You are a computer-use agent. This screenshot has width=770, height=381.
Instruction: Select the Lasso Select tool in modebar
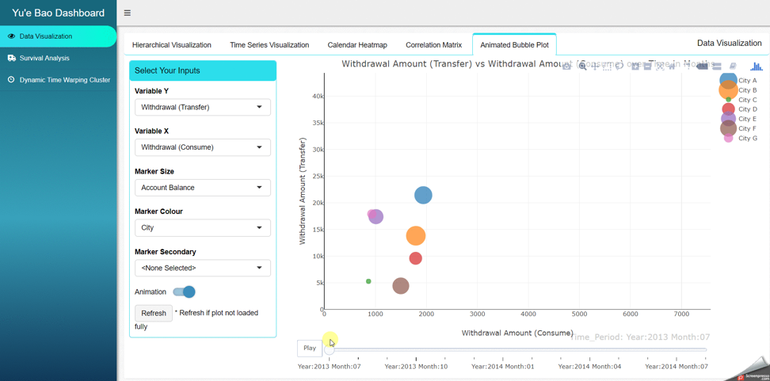click(619, 67)
